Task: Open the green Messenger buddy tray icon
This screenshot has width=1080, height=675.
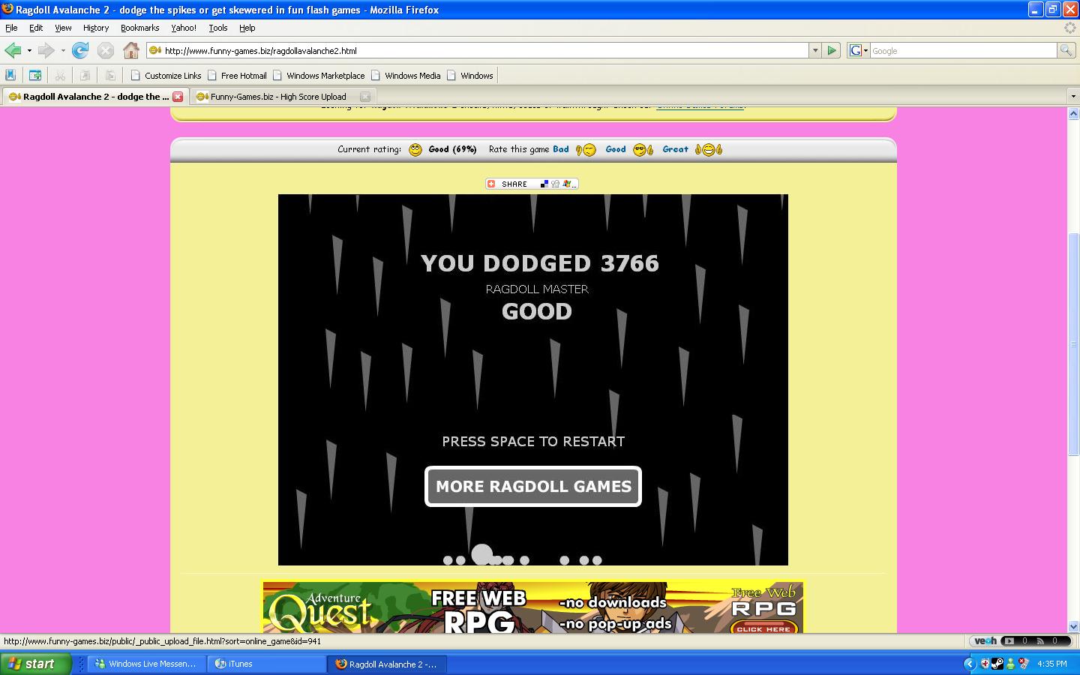Action: click(x=1011, y=664)
